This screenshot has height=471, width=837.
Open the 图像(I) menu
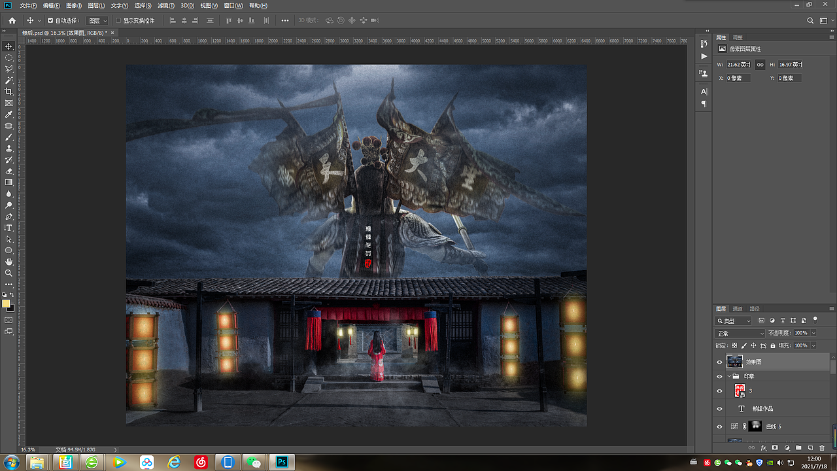click(x=74, y=5)
